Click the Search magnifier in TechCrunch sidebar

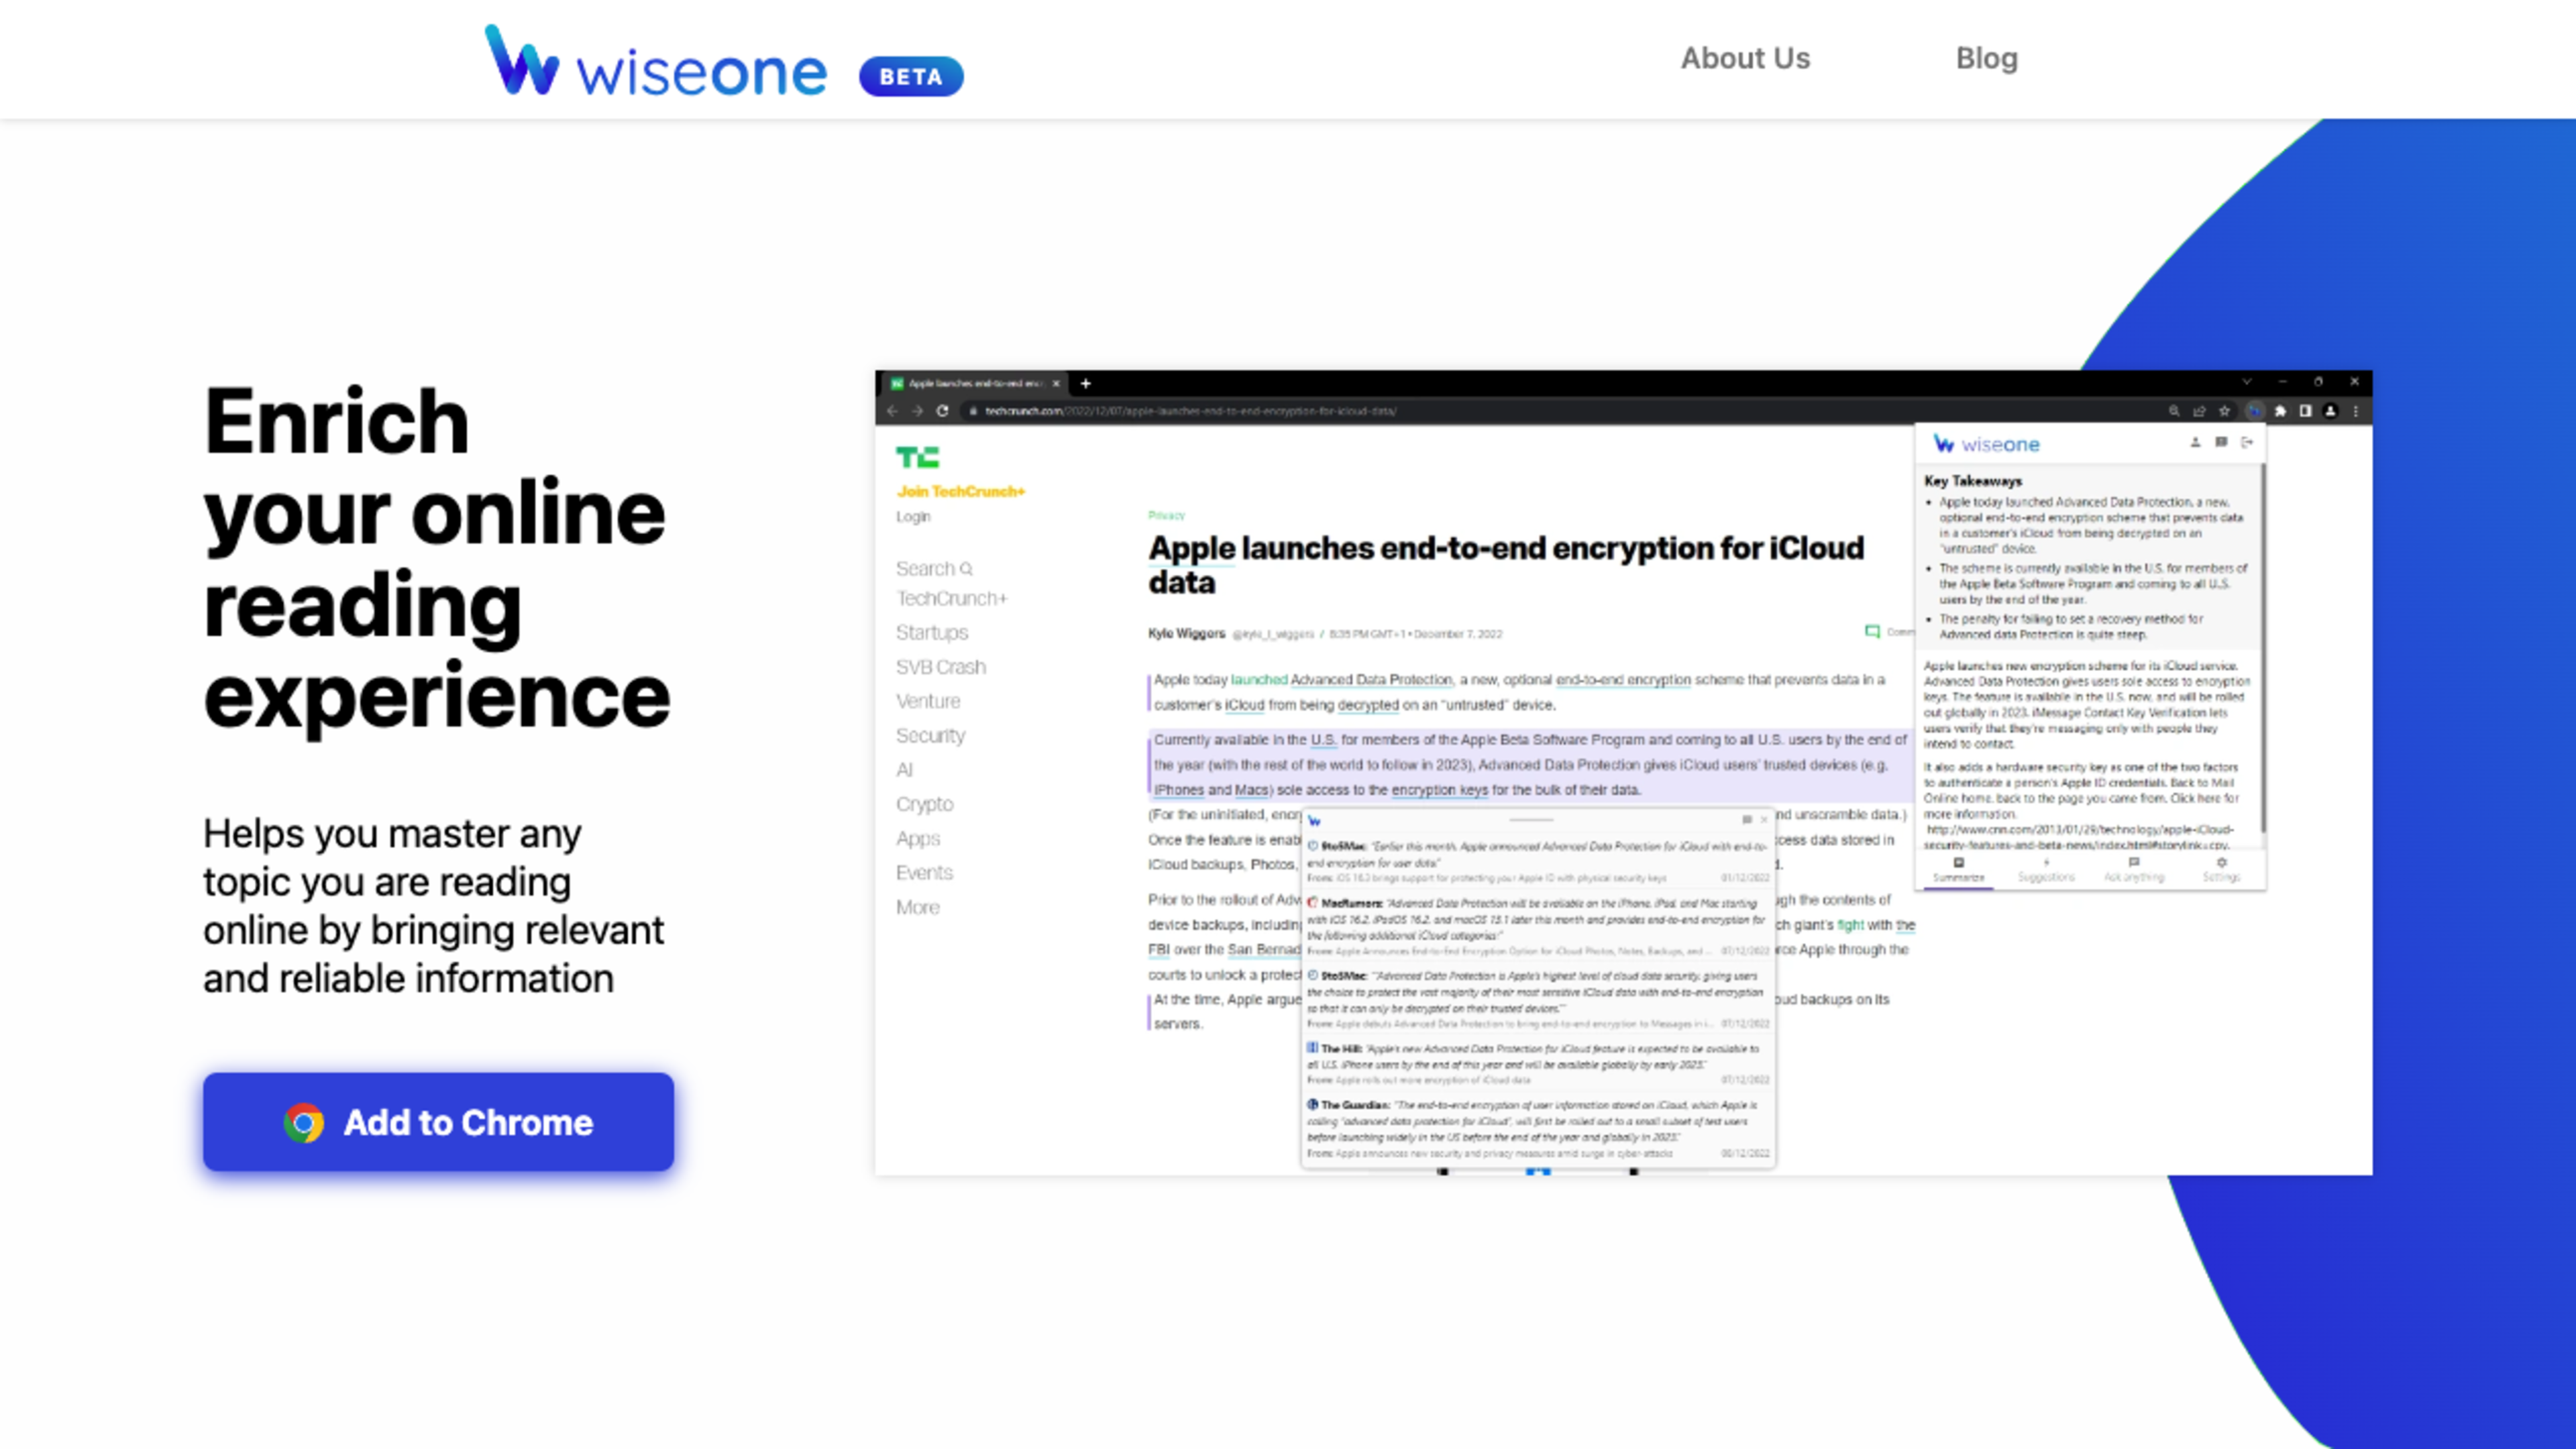coord(966,569)
